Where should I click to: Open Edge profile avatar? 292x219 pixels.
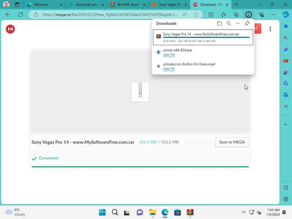pos(6,4)
